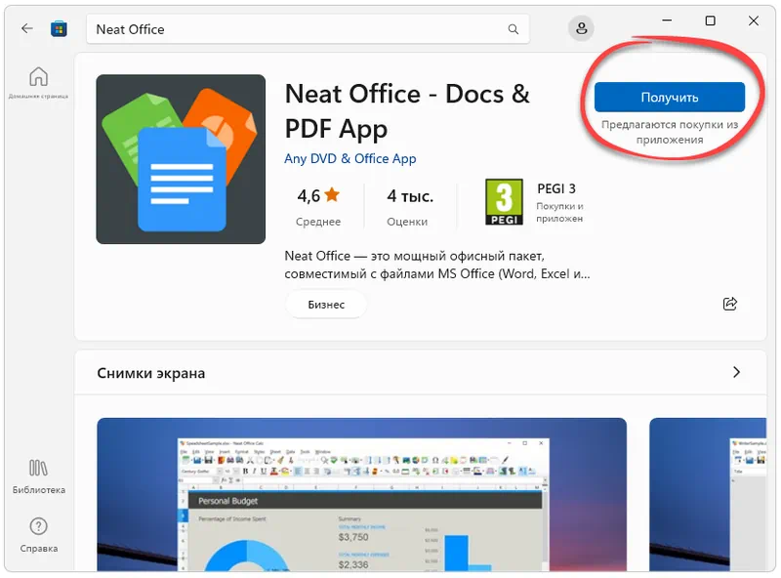Focus the Neat Office search field

[308, 29]
